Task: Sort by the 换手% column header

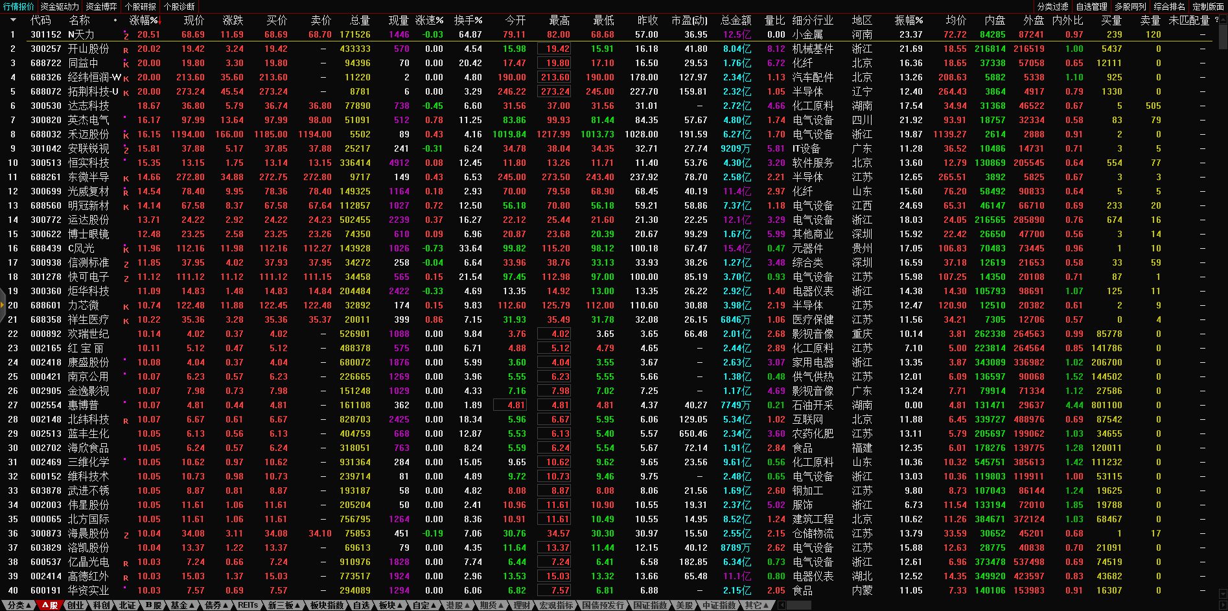Action: (468, 20)
